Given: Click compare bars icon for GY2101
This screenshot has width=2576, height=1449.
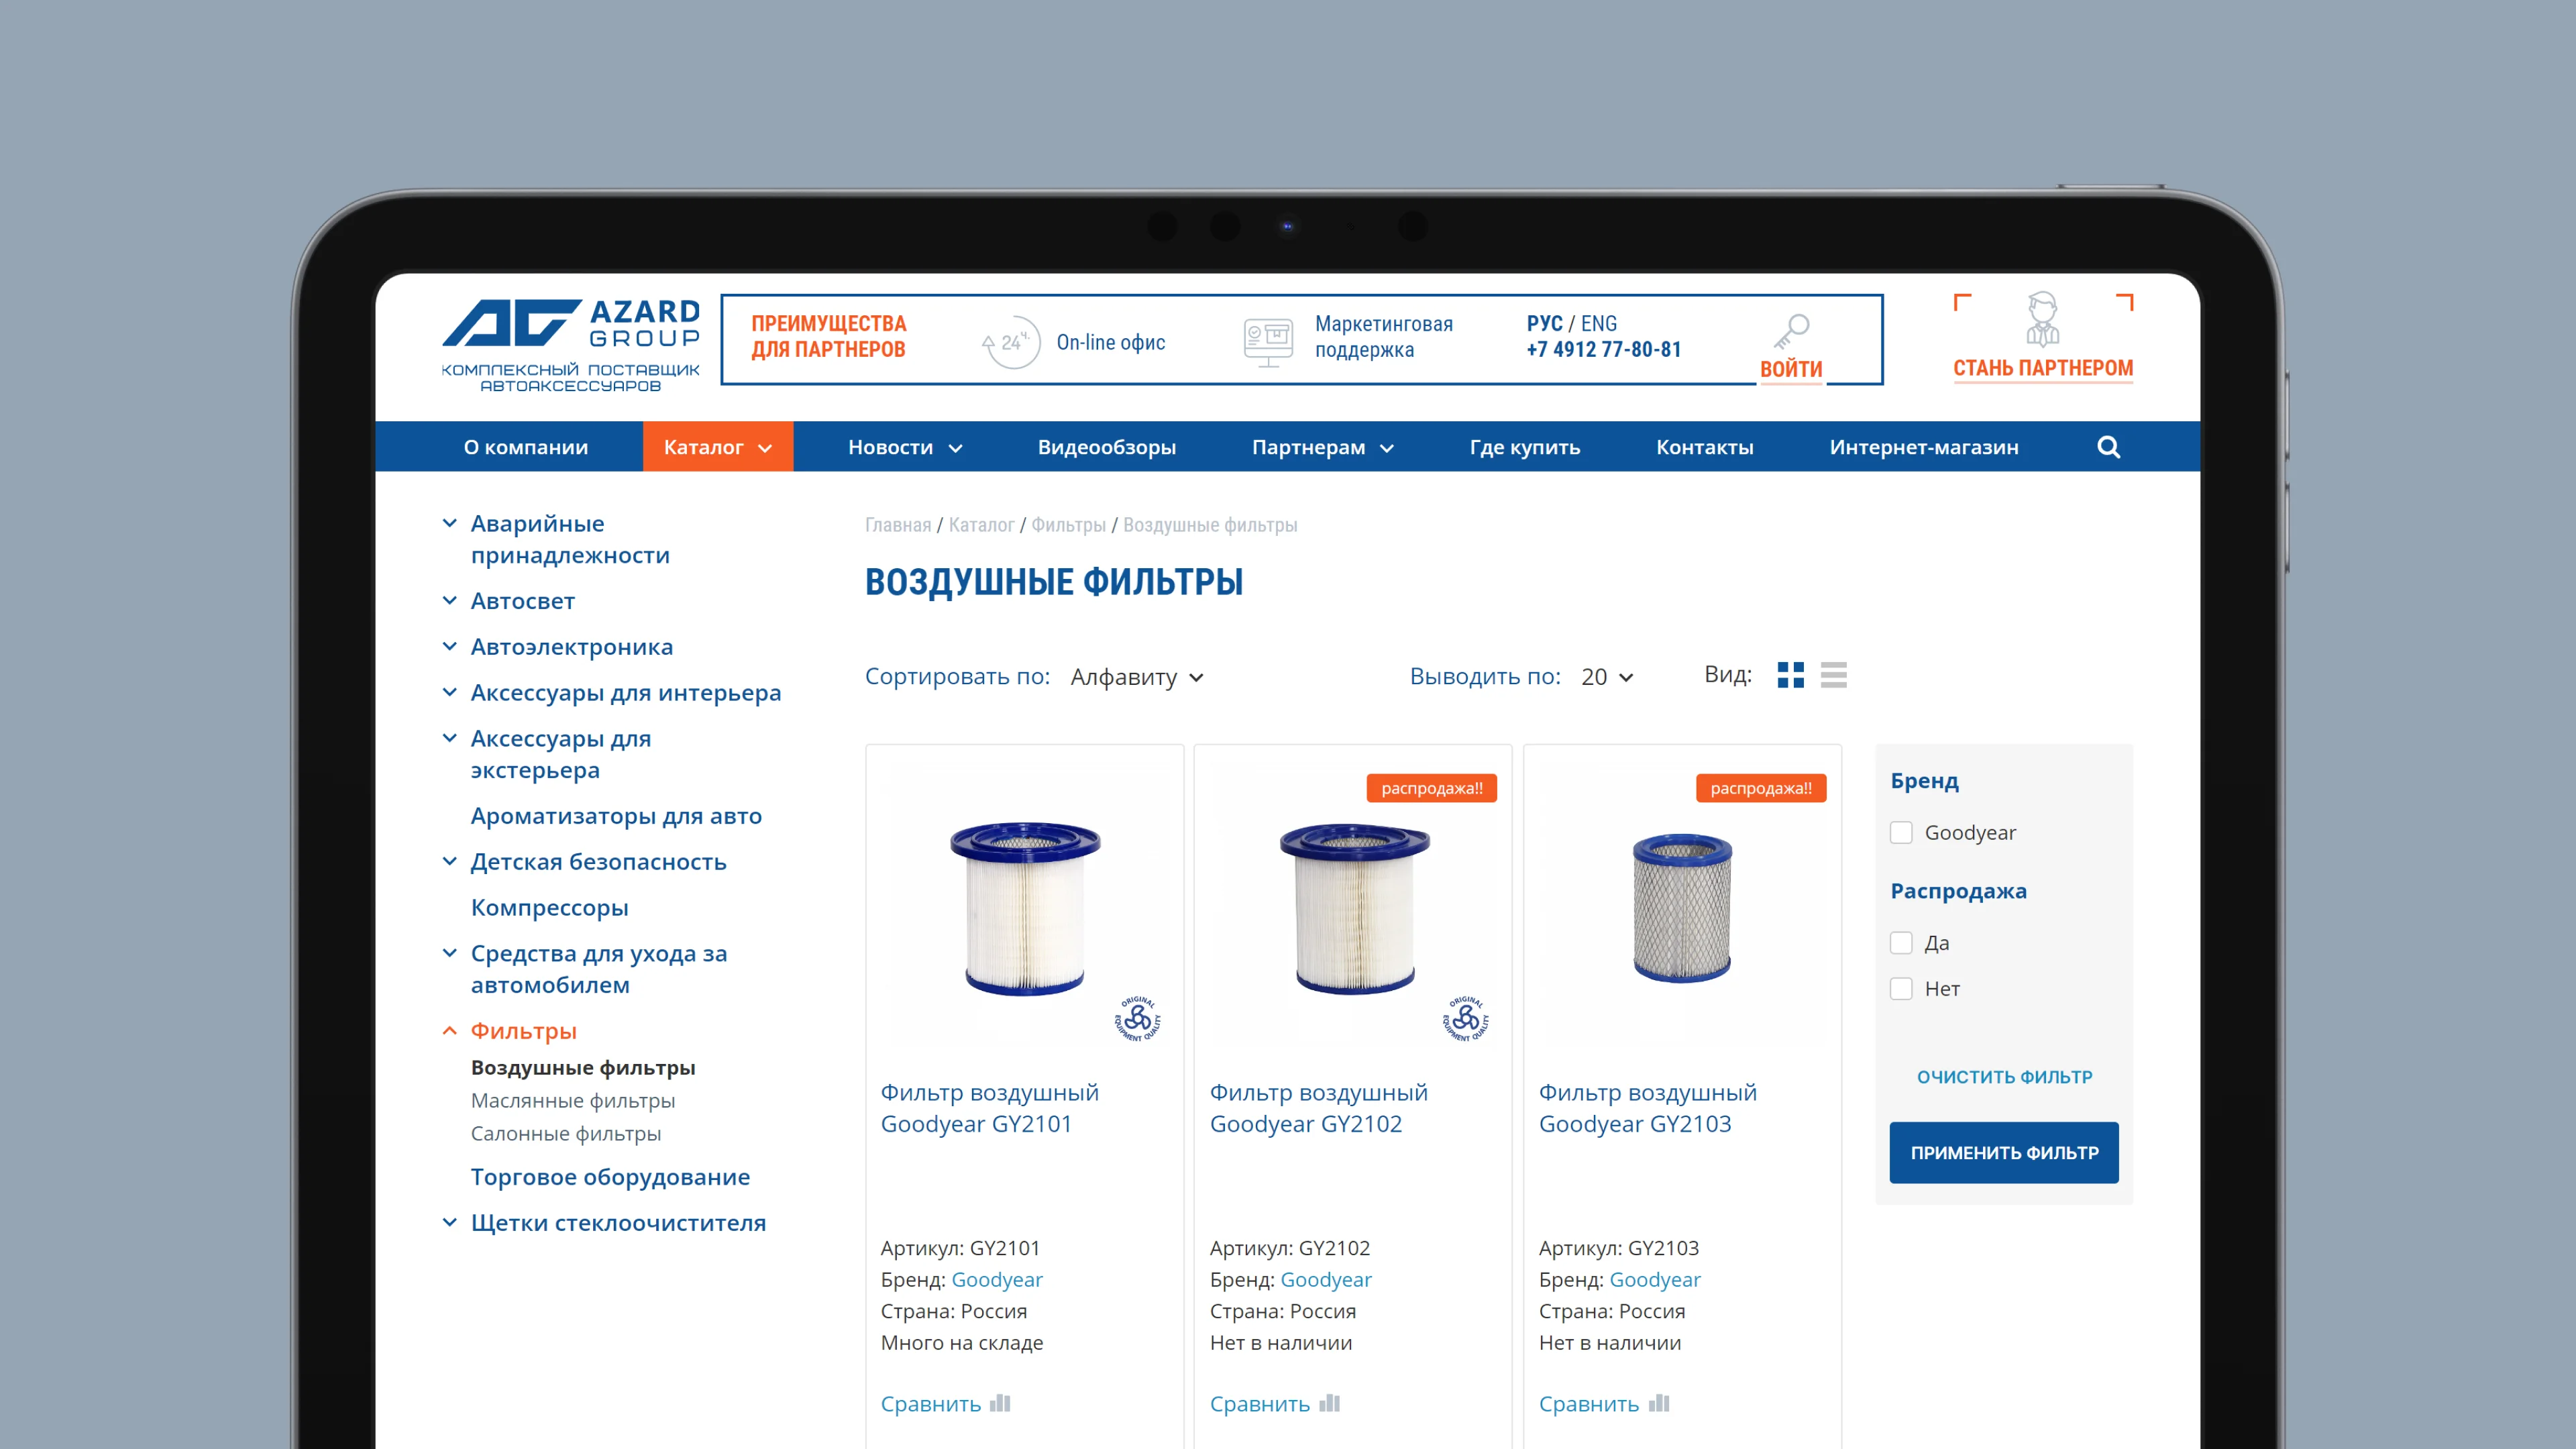Looking at the screenshot, I should click(1000, 1403).
